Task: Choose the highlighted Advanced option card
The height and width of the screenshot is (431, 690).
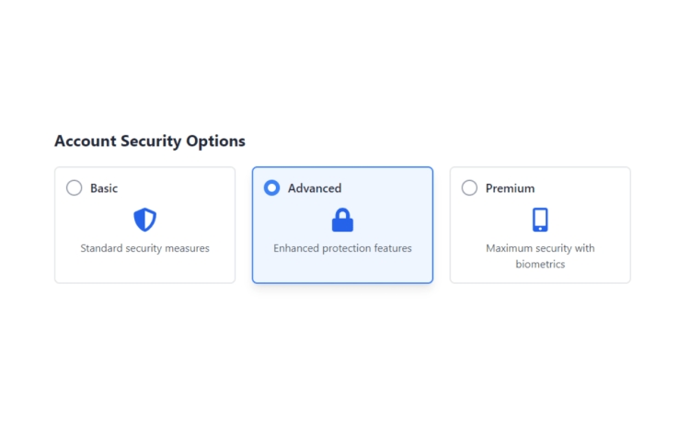Action: 342,225
